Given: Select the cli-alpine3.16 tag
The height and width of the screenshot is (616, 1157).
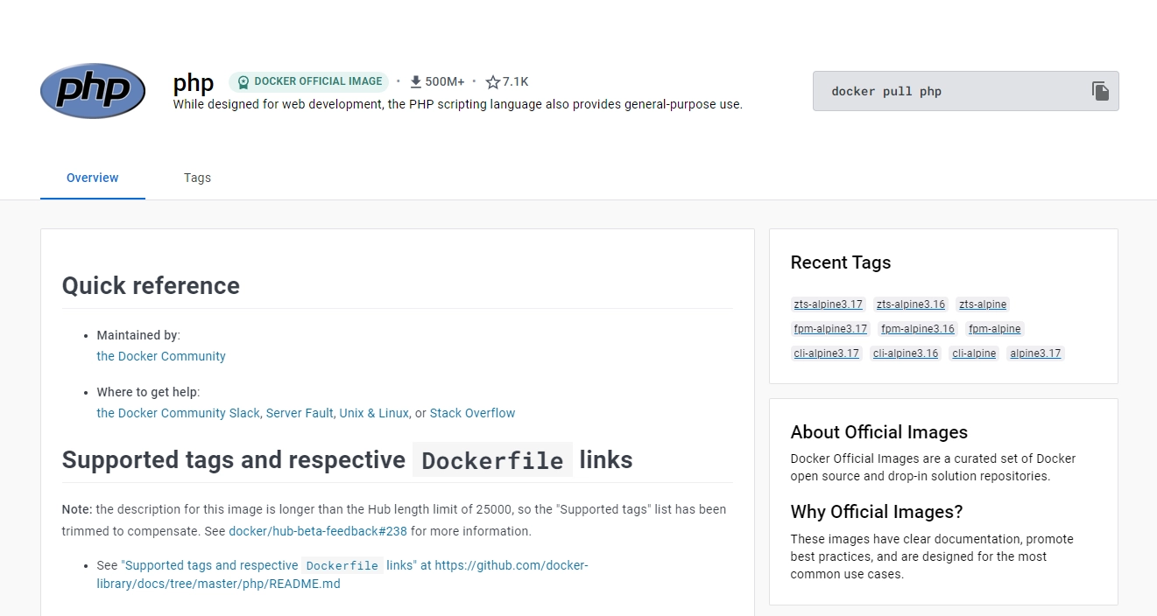Looking at the screenshot, I should [x=906, y=353].
